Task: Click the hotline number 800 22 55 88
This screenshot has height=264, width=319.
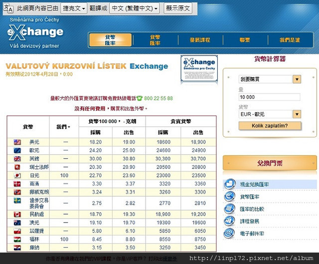Action: click(x=159, y=99)
